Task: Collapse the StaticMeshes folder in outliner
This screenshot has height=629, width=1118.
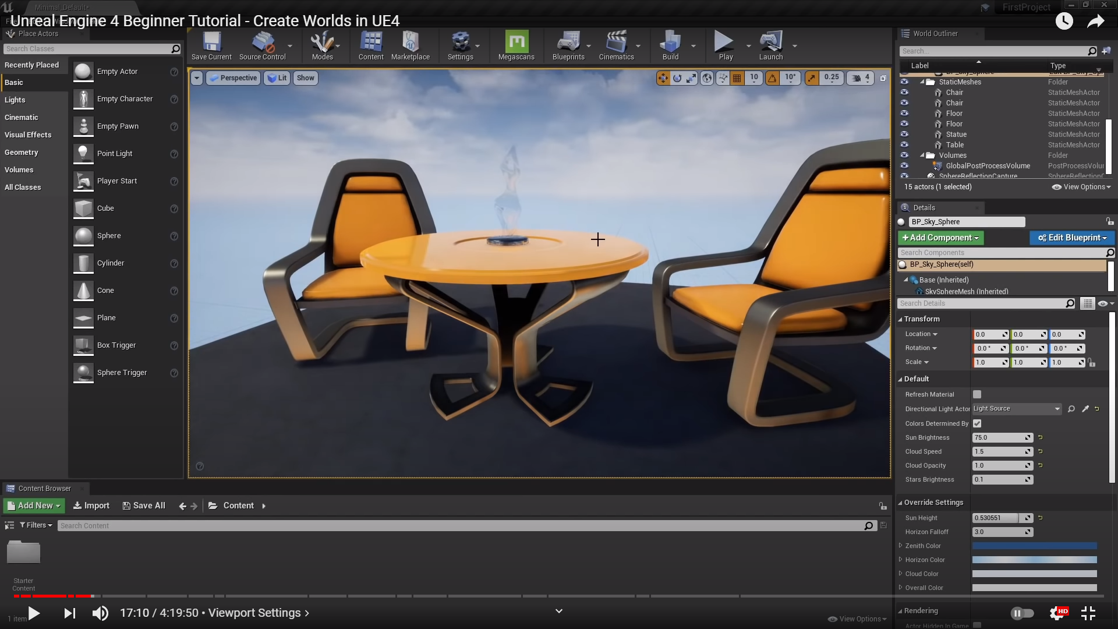Action: pos(922,82)
